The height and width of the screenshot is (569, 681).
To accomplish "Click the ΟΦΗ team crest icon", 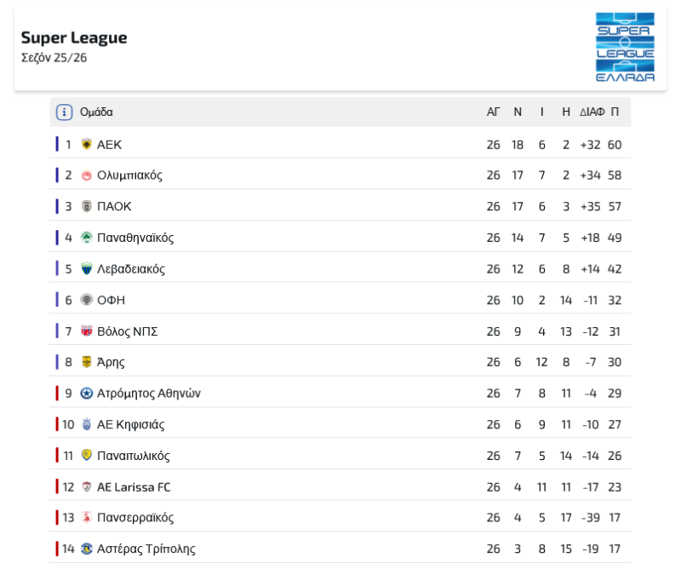I will point(86,300).
